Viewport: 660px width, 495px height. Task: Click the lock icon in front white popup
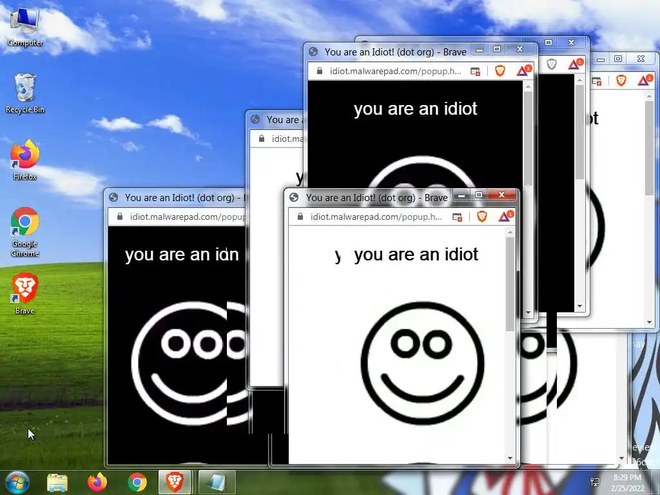click(300, 217)
